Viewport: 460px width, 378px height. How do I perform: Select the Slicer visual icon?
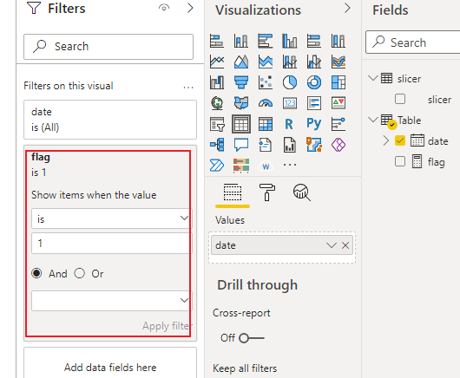point(217,124)
